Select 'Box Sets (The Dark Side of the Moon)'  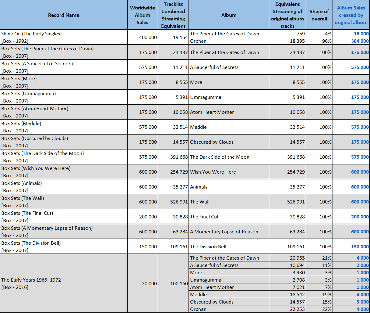[64, 157]
